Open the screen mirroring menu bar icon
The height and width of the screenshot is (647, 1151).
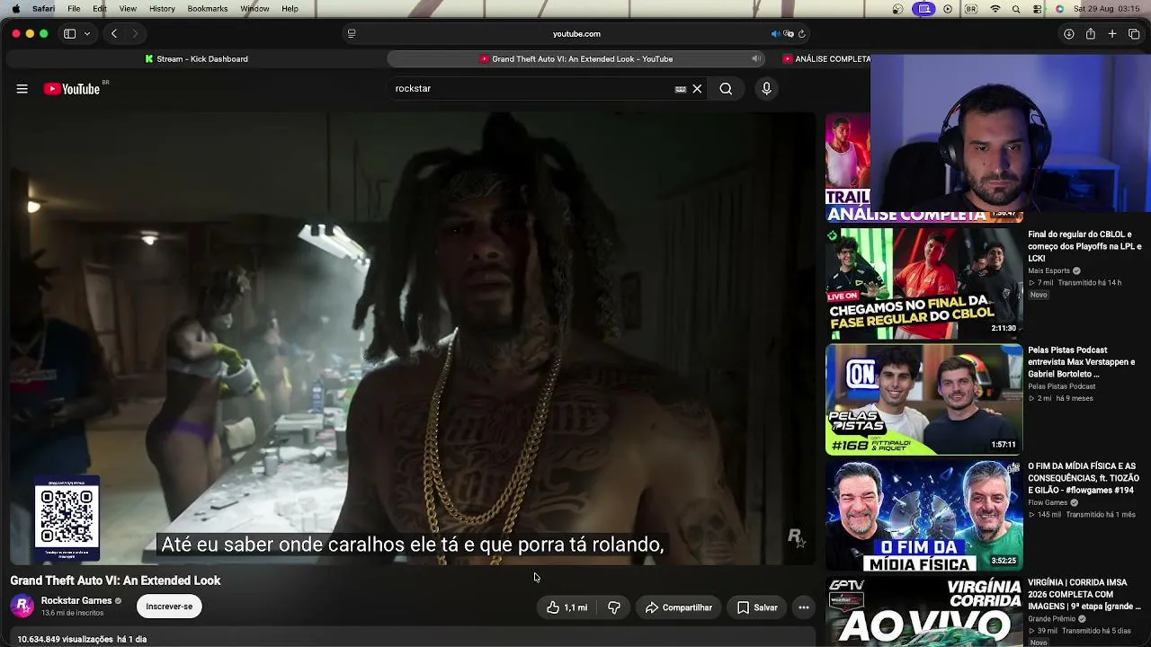tap(923, 9)
